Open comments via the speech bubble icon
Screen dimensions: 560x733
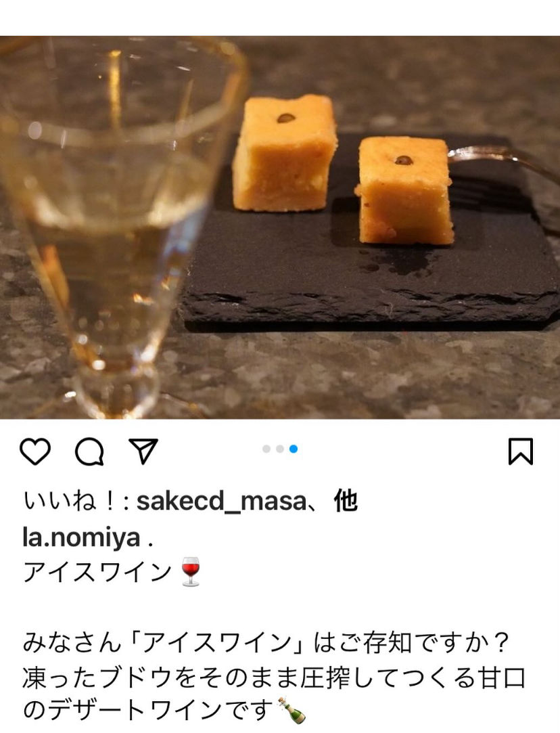(x=89, y=451)
